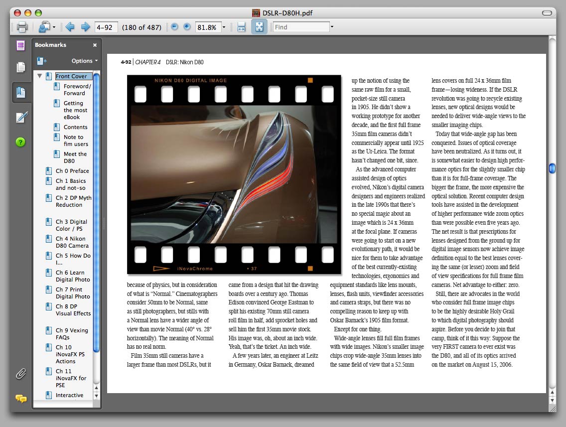This screenshot has width=566, height=427.
Task: Click the DSLR-D80H.pdf title bar document icon
Action: click(256, 13)
